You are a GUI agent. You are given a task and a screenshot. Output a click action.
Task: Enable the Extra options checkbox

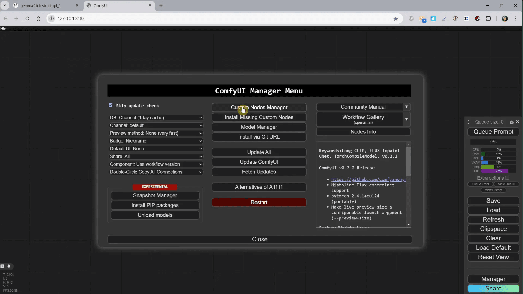coord(507,178)
